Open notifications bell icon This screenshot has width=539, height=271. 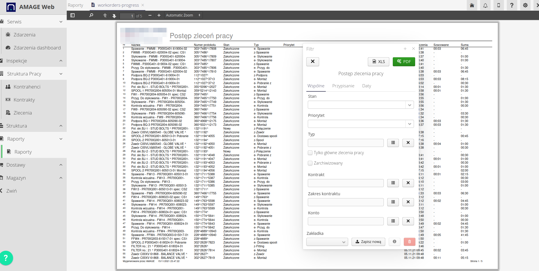[485, 5]
